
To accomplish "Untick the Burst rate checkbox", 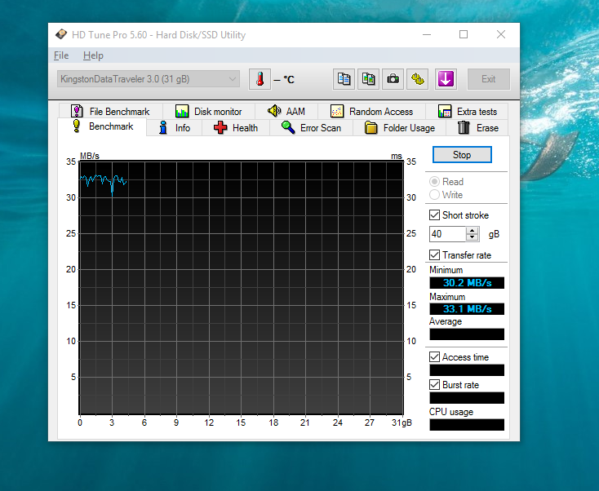I will (x=435, y=385).
